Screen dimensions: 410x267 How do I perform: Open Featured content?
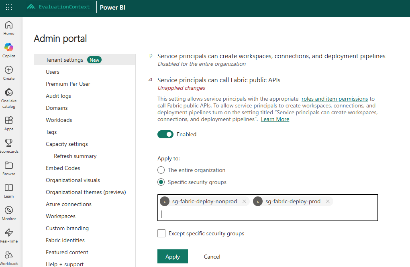pyautogui.click(x=67, y=252)
